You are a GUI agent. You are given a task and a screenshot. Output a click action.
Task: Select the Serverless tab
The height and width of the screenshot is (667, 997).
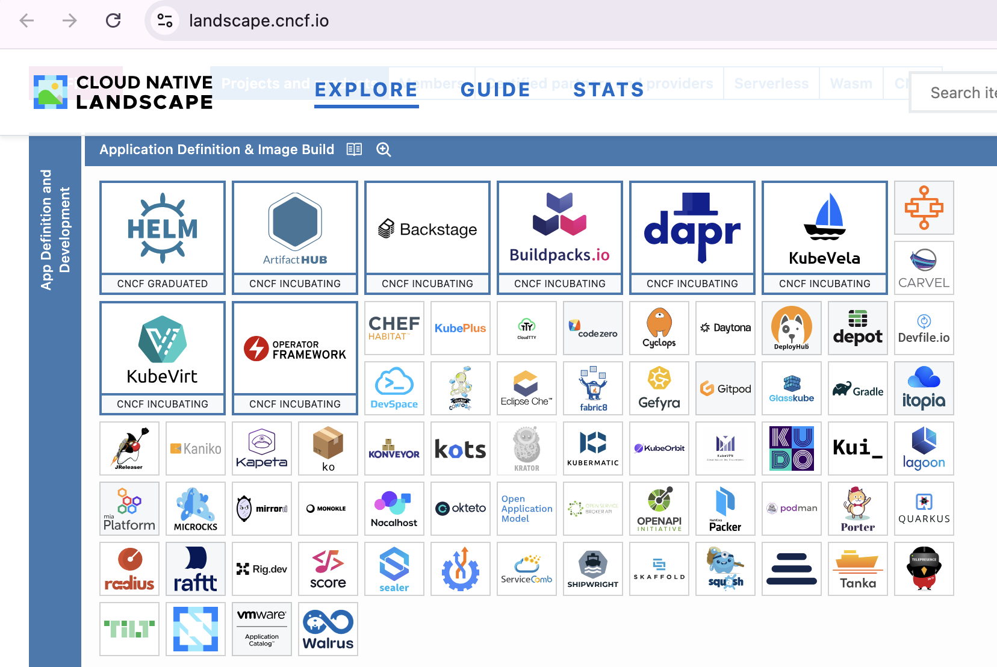771,84
